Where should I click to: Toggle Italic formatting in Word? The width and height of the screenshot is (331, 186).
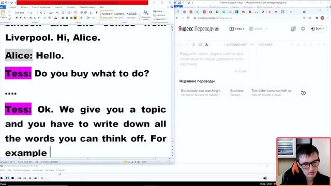21,18
